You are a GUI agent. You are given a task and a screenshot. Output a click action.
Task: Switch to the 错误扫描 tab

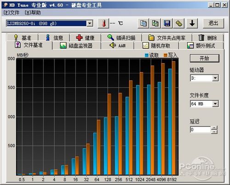pos(121,38)
